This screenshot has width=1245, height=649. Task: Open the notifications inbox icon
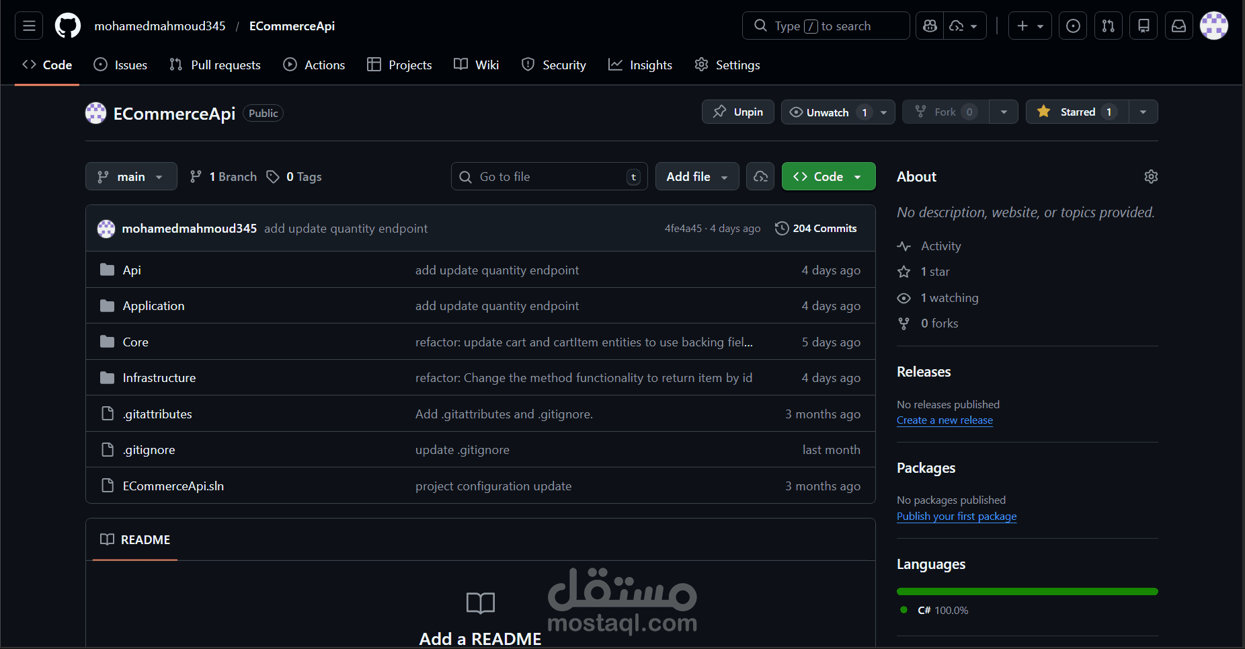click(x=1178, y=26)
